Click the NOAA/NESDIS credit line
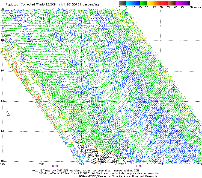 (x=118, y=176)
